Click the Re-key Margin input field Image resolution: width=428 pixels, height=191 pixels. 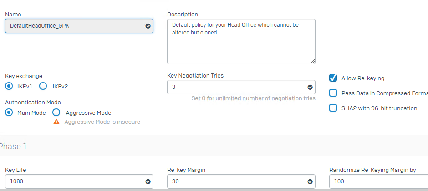pos(241,181)
